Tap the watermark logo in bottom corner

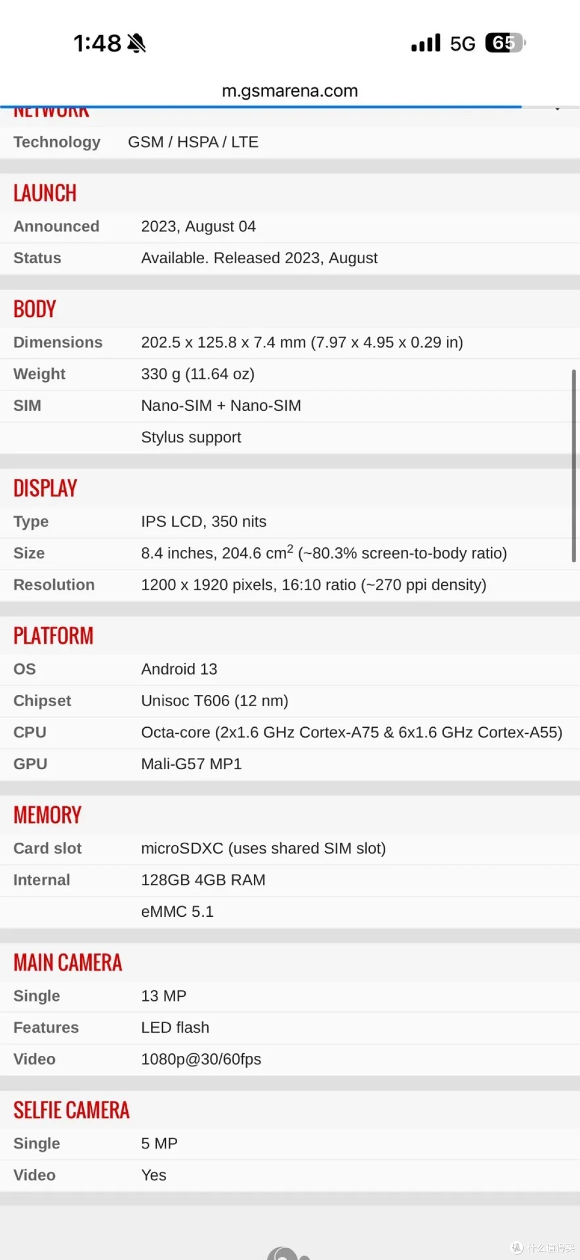tap(542, 1247)
